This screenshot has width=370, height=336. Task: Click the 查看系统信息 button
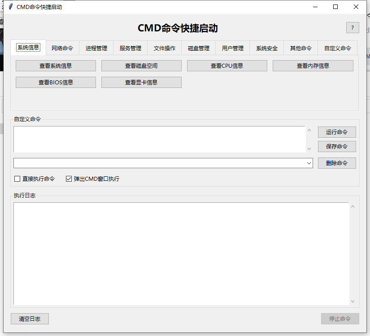click(55, 65)
